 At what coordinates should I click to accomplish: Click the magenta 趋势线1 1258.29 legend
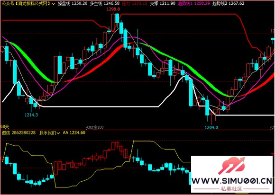pos(194,3)
